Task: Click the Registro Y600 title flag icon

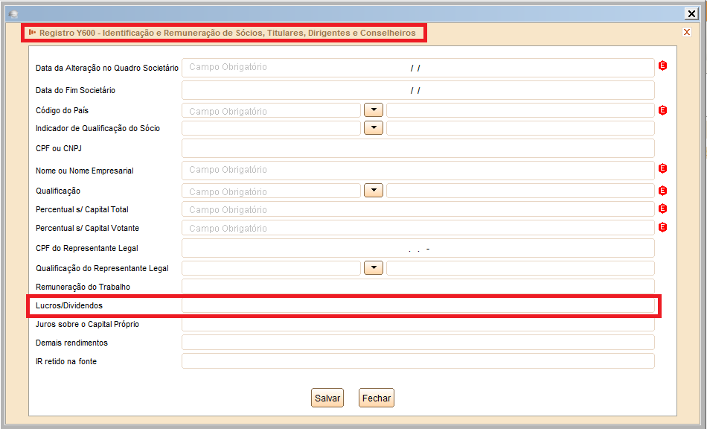Action: 32,33
